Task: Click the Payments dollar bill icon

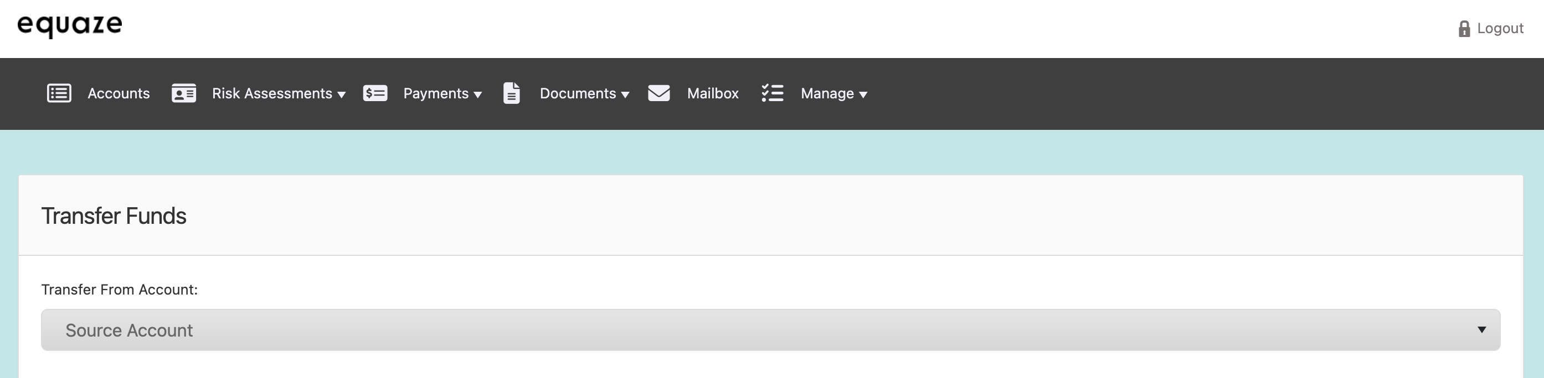Action: [375, 93]
